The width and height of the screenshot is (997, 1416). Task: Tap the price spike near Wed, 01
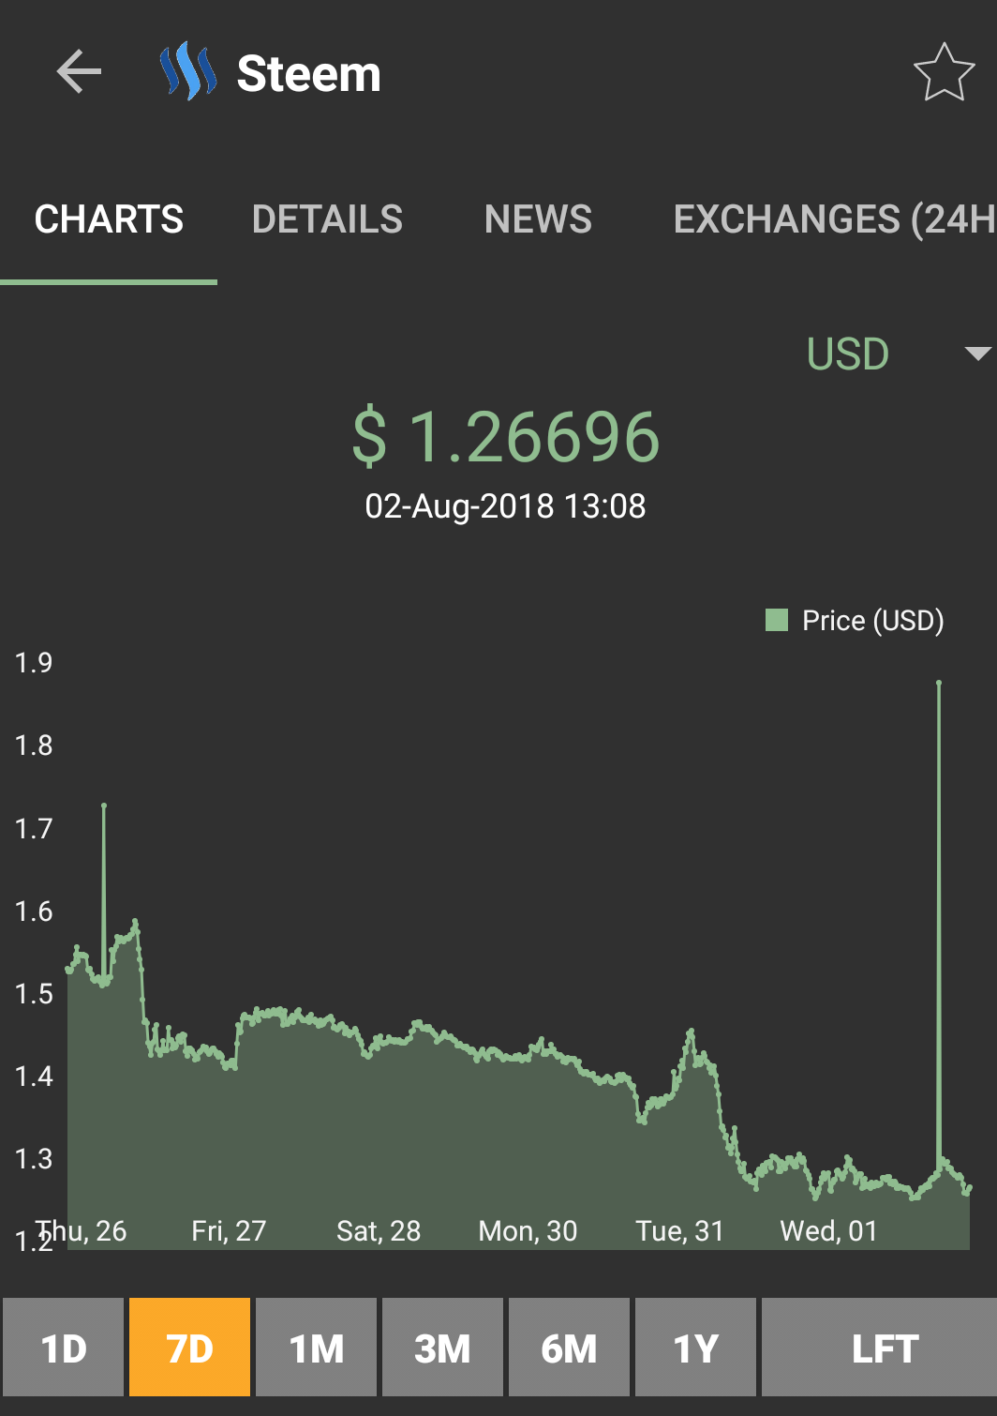coord(938,685)
